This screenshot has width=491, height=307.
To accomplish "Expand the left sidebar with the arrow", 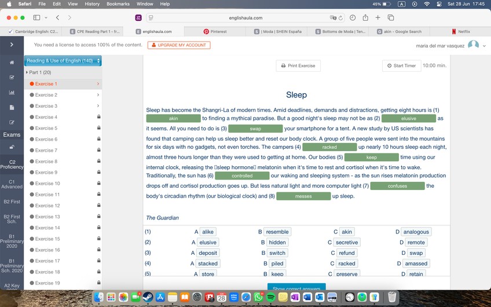I will coord(12,45).
